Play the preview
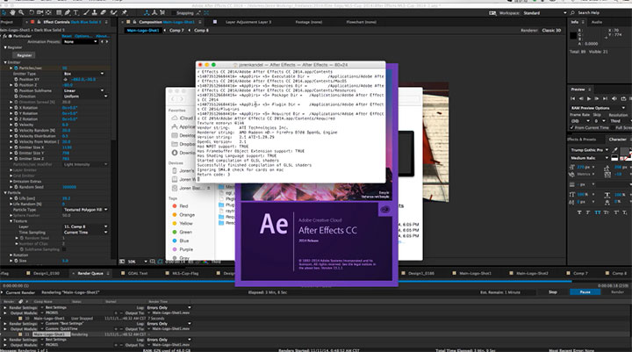Screen dimensions: 632x352 [589, 98]
